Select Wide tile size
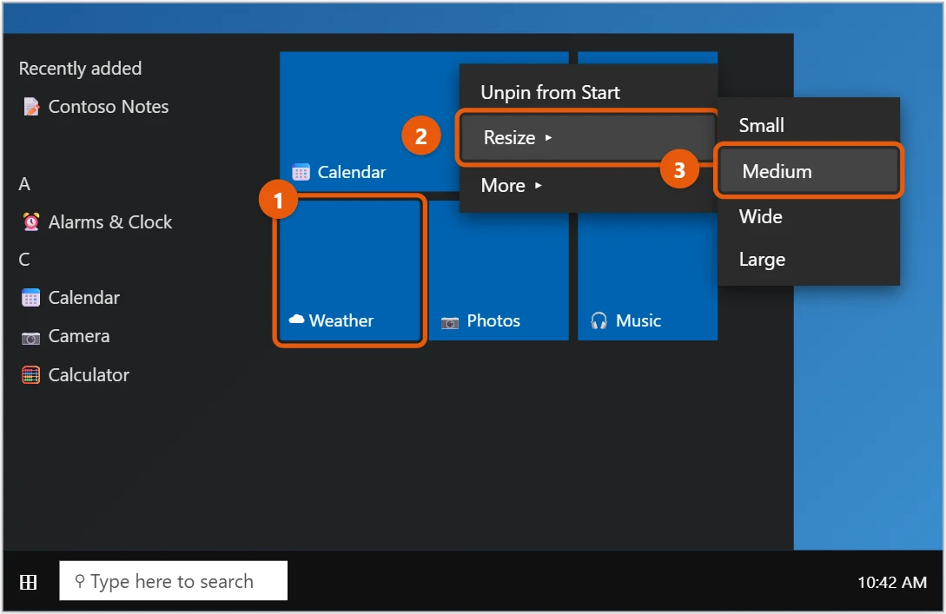This screenshot has width=946, height=614. 809,216
